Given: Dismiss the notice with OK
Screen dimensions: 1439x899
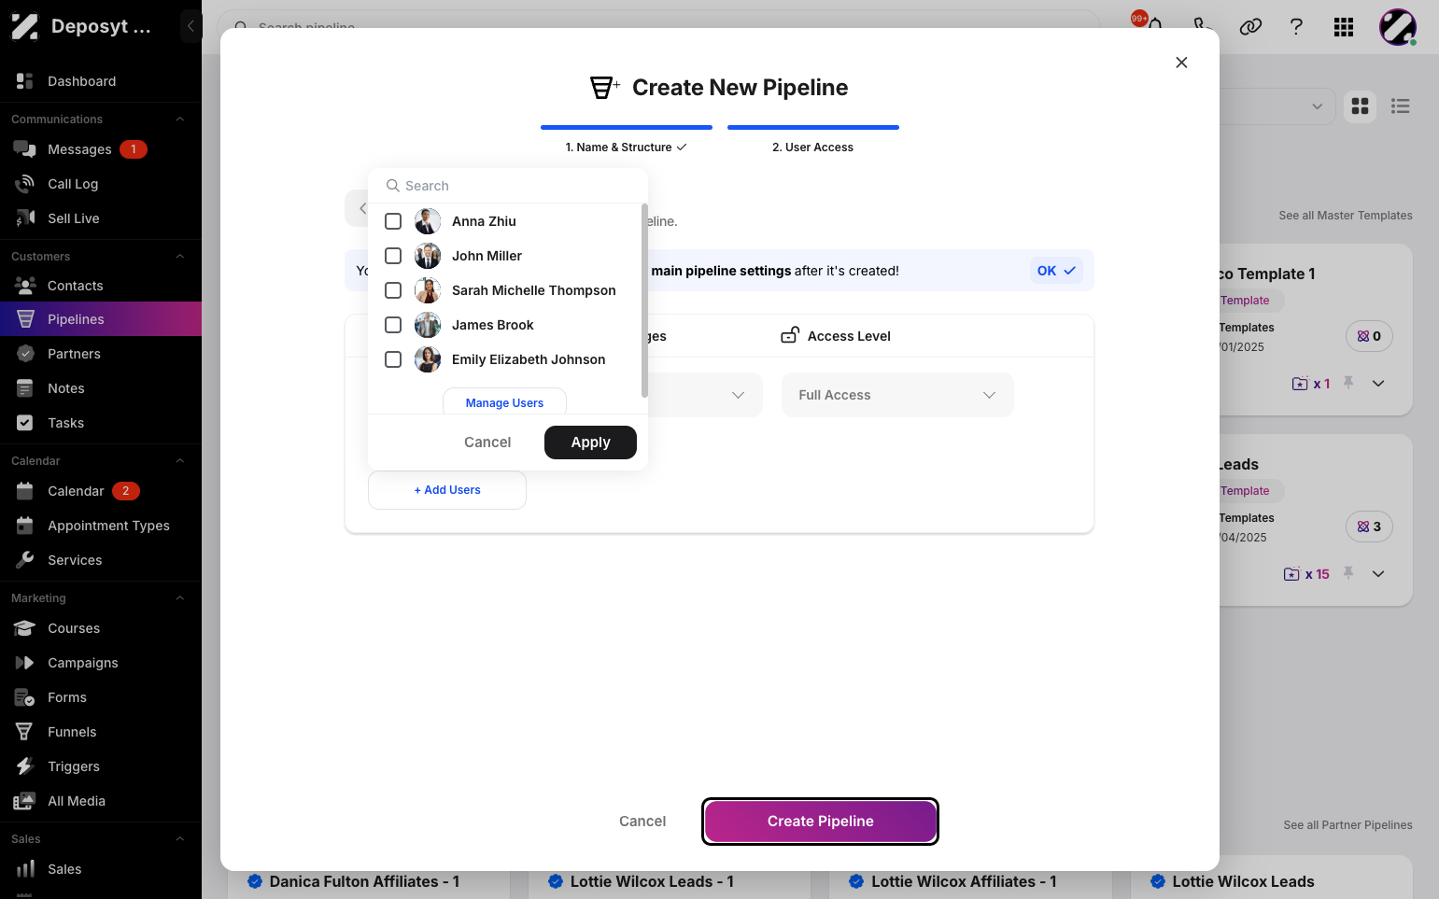Looking at the screenshot, I should 1056,271.
